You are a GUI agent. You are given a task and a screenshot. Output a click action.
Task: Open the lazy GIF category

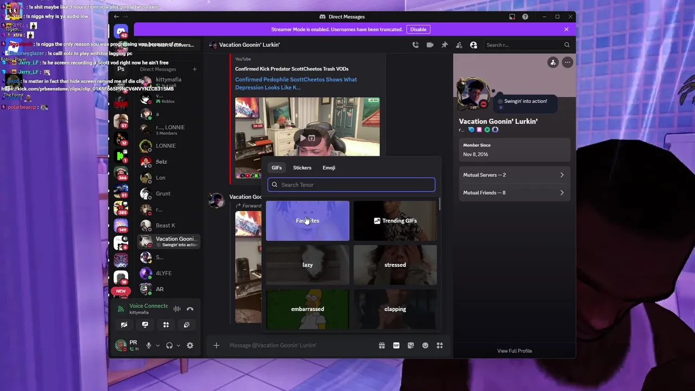click(x=308, y=265)
